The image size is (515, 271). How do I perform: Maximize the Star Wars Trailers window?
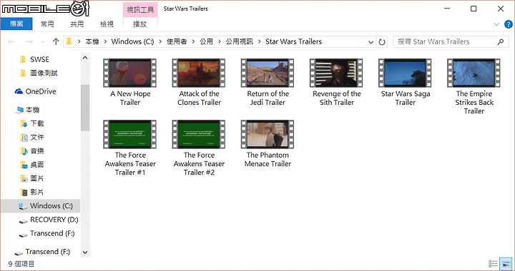click(x=474, y=9)
